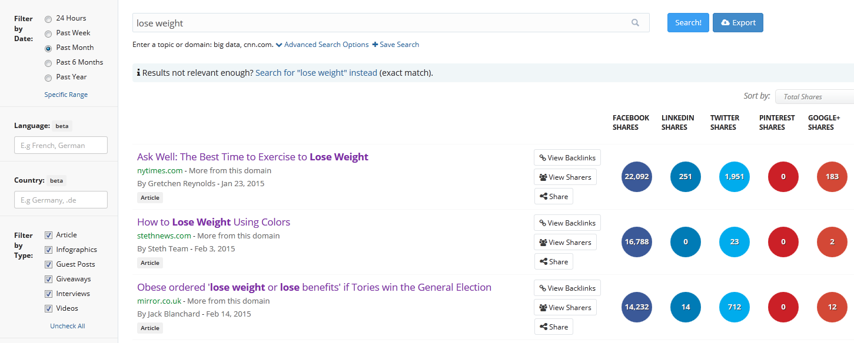Click the 1,951 Twitter shares circle
Viewport: 854px width, 343px height.
[735, 177]
